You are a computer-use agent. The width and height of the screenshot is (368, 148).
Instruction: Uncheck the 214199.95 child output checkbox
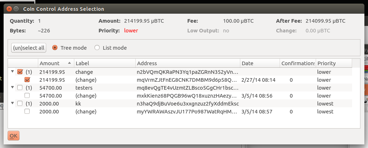(27, 80)
